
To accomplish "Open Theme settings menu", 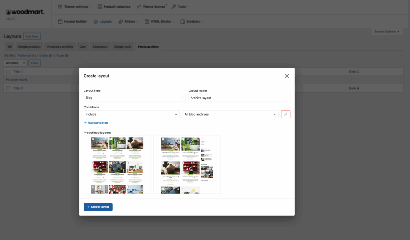I will pos(74,6).
